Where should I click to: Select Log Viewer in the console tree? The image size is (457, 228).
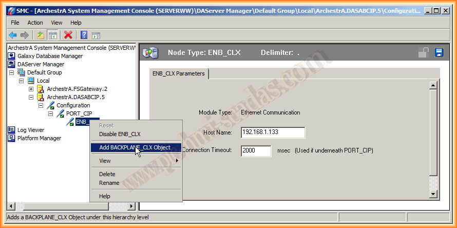click(x=30, y=130)
